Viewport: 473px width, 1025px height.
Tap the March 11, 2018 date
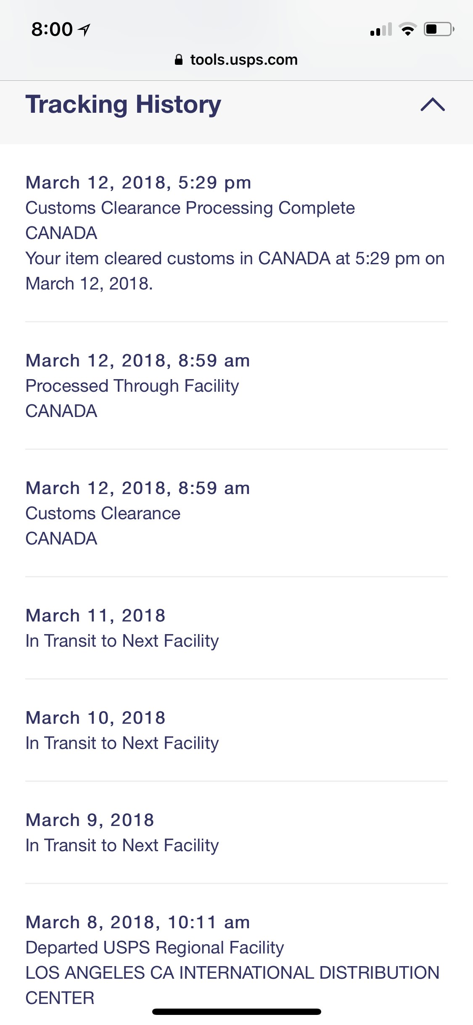[95, 616]
